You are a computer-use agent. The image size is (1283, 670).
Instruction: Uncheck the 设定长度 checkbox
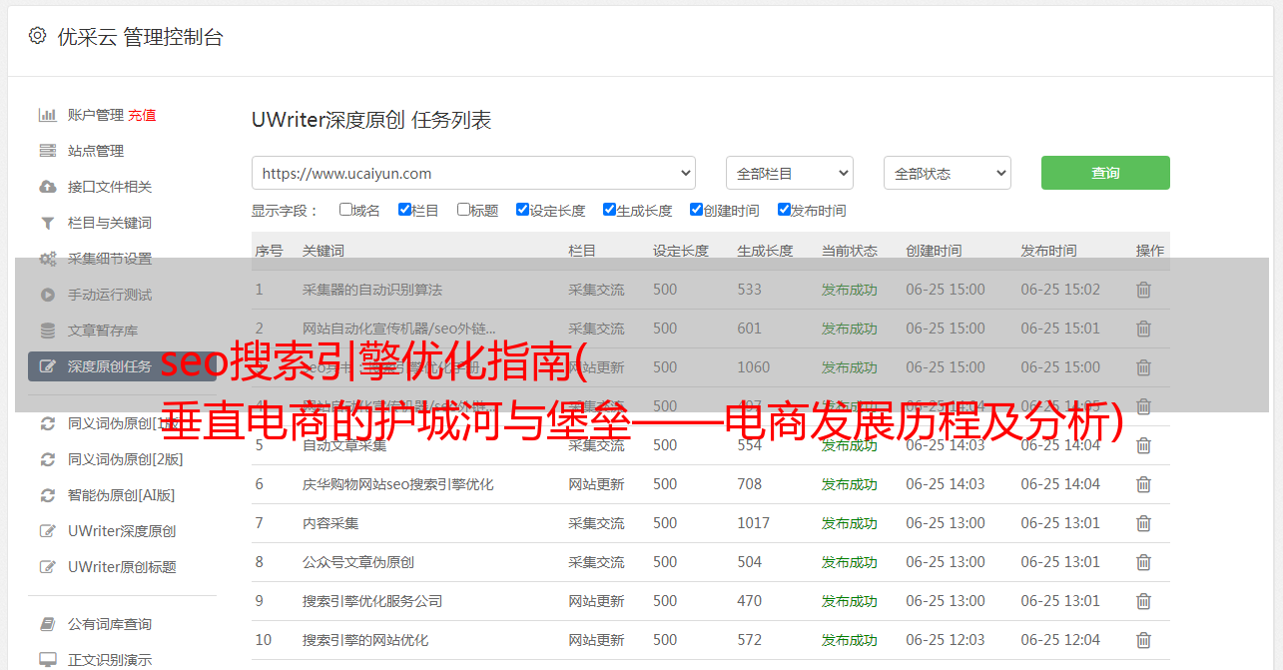point(522,210)
